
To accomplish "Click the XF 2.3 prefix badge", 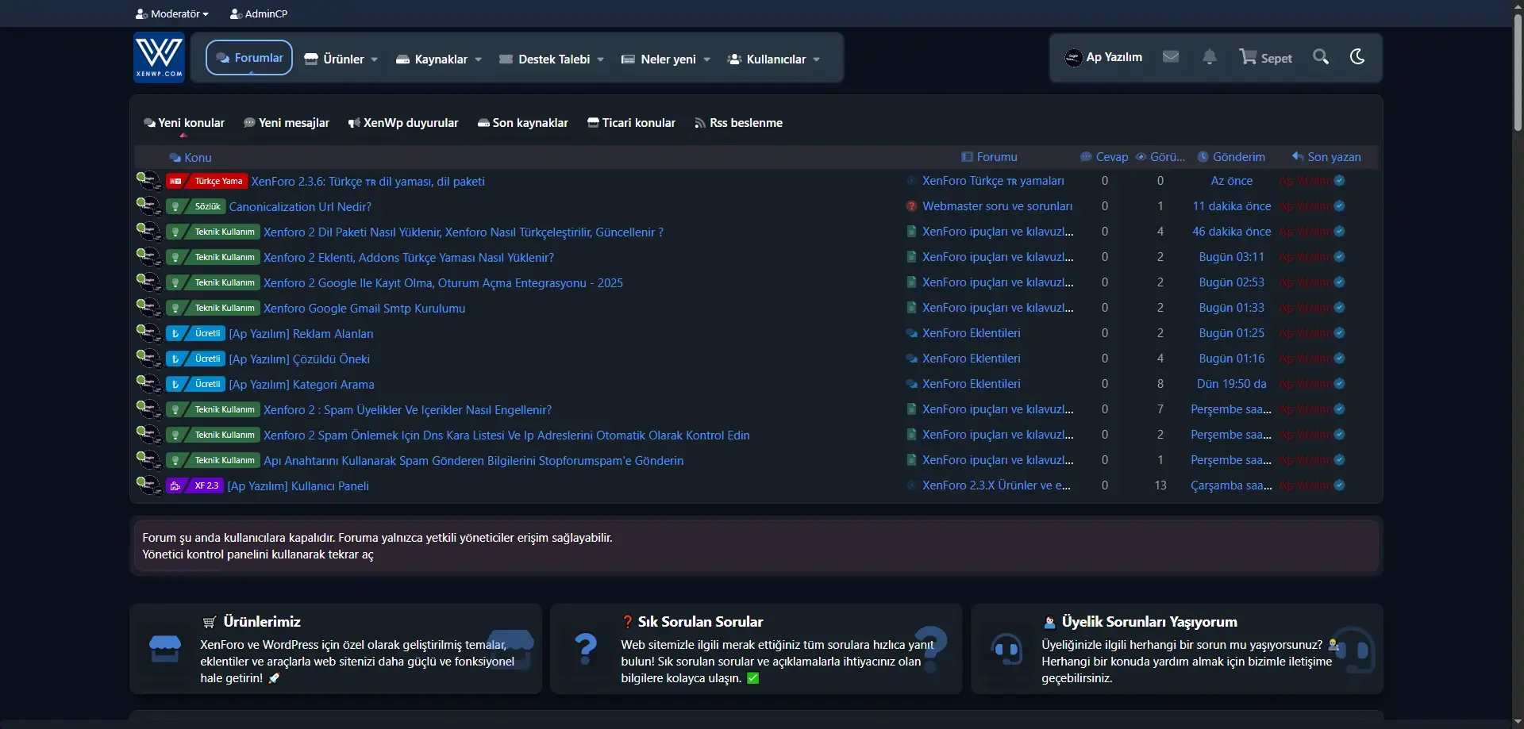I will (194, 486).
